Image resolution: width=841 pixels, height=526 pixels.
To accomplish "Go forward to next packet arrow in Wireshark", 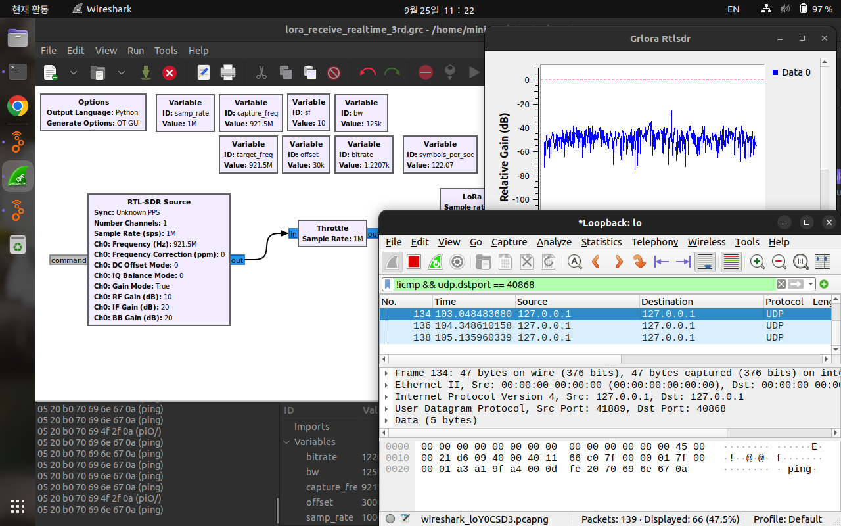I will tap(618, 262).
